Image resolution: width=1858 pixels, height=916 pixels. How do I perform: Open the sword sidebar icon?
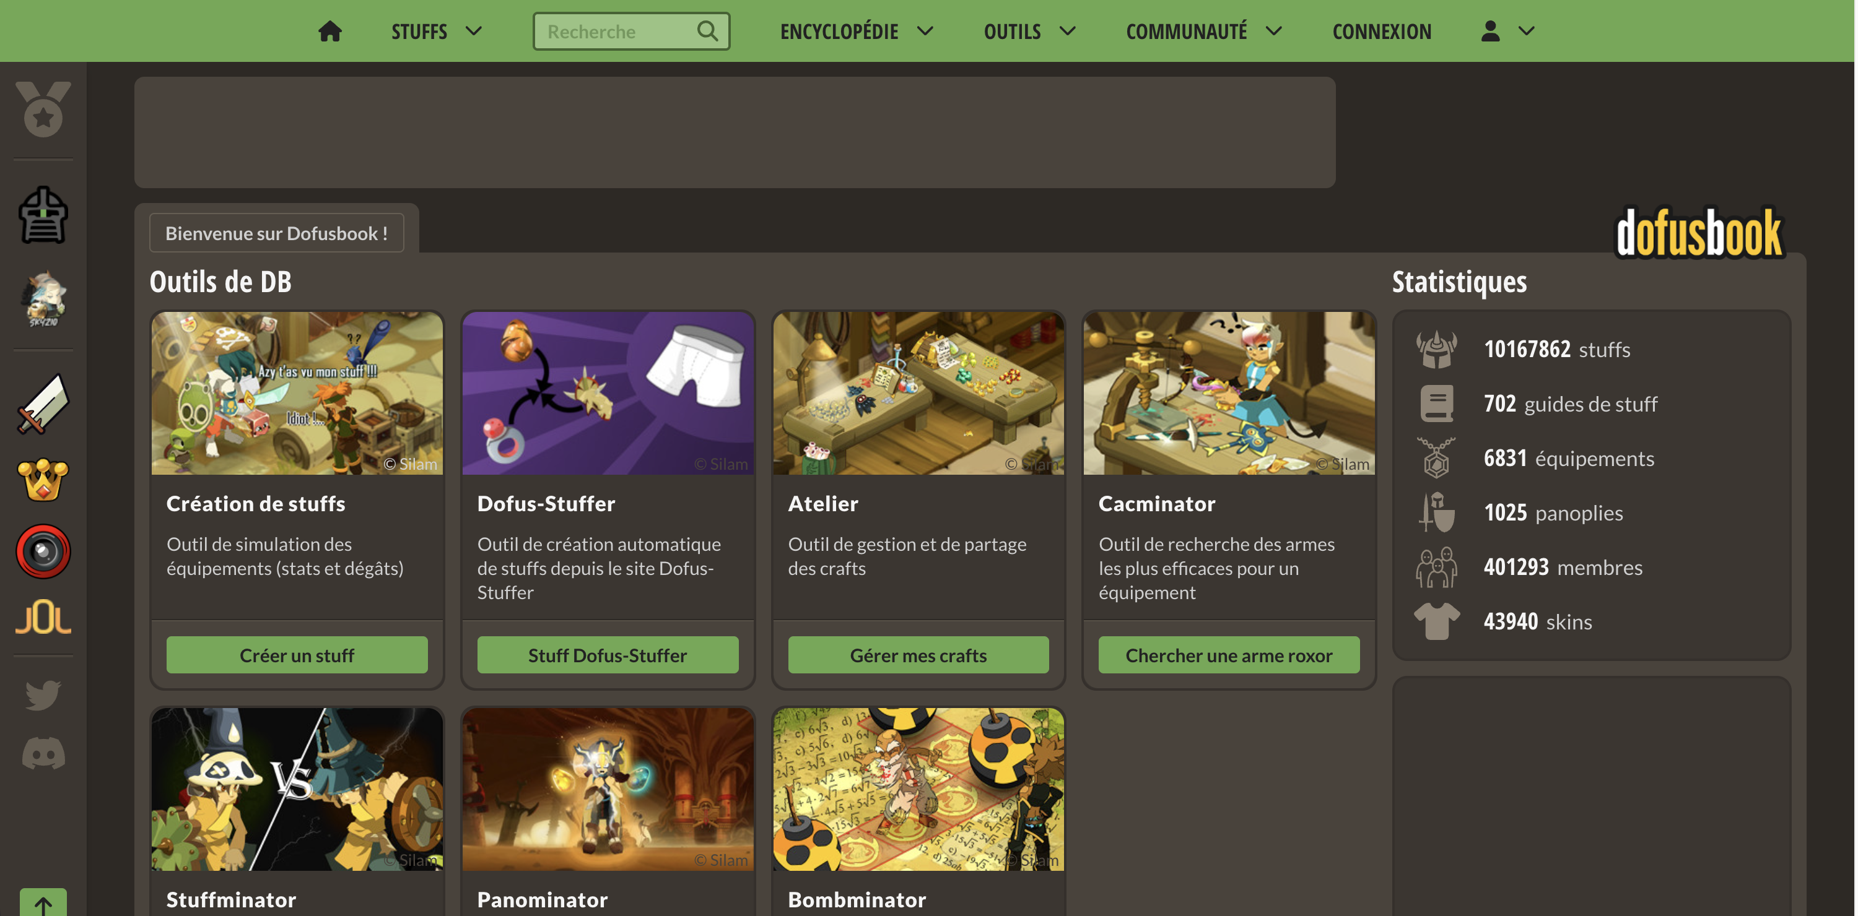point(43,405)
